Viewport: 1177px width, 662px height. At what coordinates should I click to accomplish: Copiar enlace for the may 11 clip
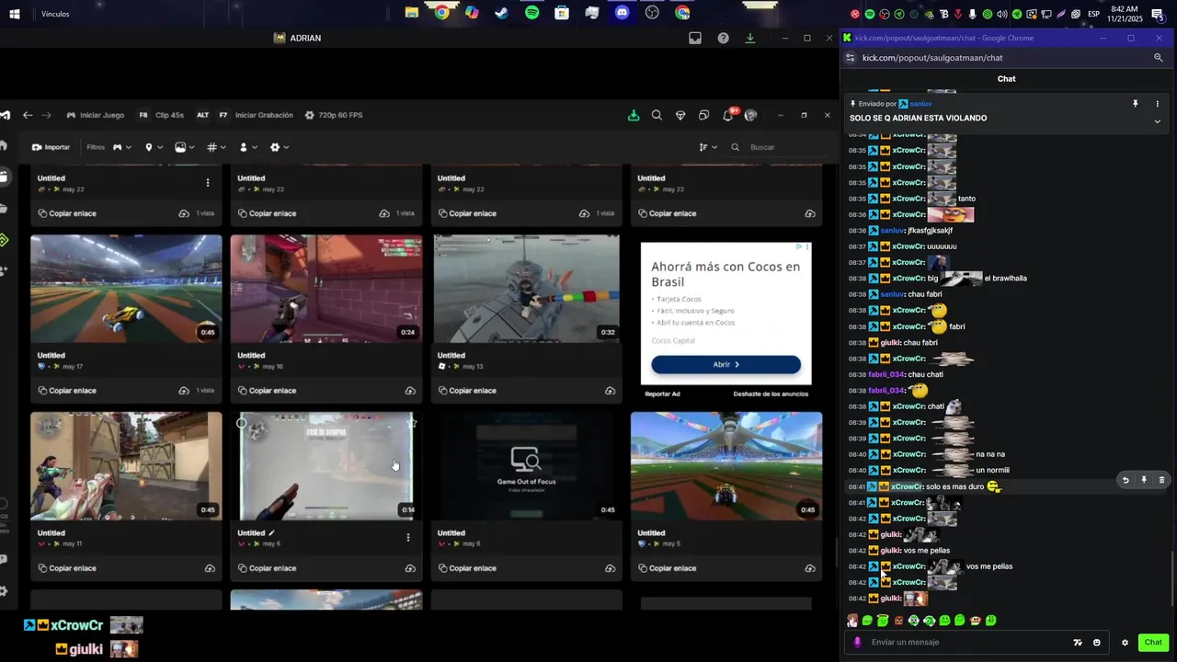tap(67, 568)
